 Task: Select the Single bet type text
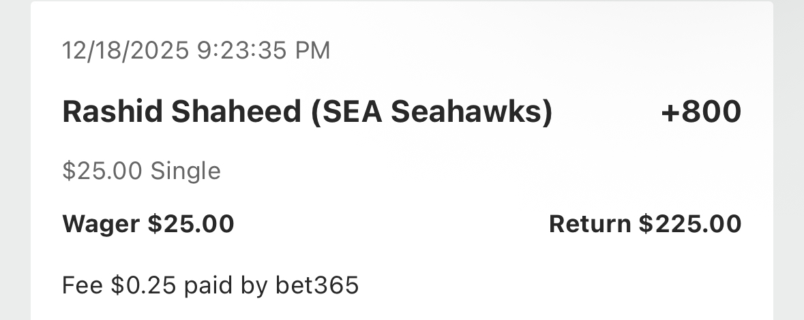(x=185, y=171)
